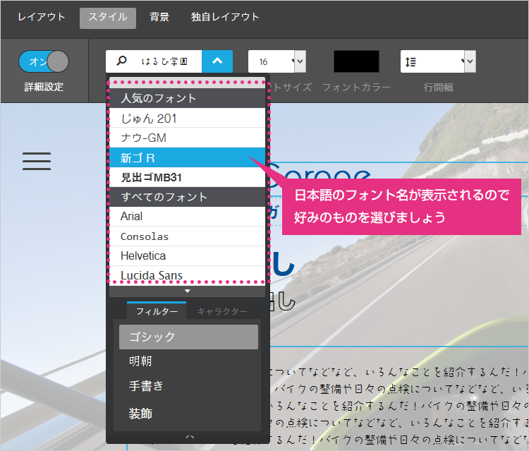Screen dimensions: 529x451
Task: Pick the Lucida Sans font
Action: (187, 275)
